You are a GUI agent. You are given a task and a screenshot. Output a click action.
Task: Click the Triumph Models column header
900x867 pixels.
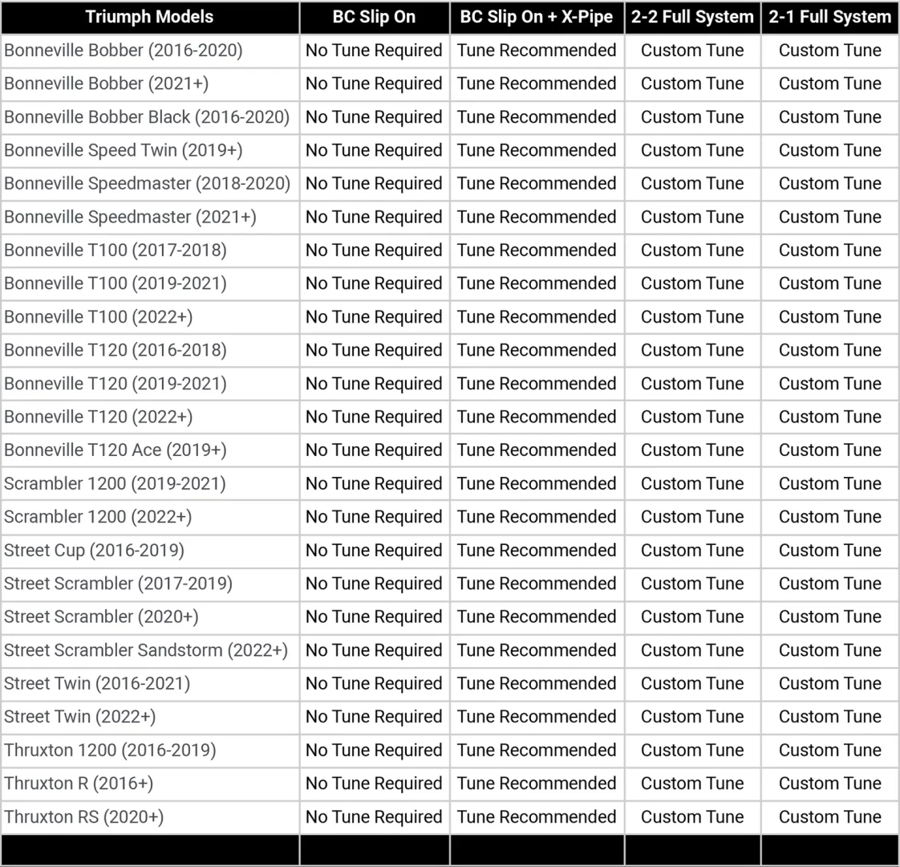coord(149,17)
